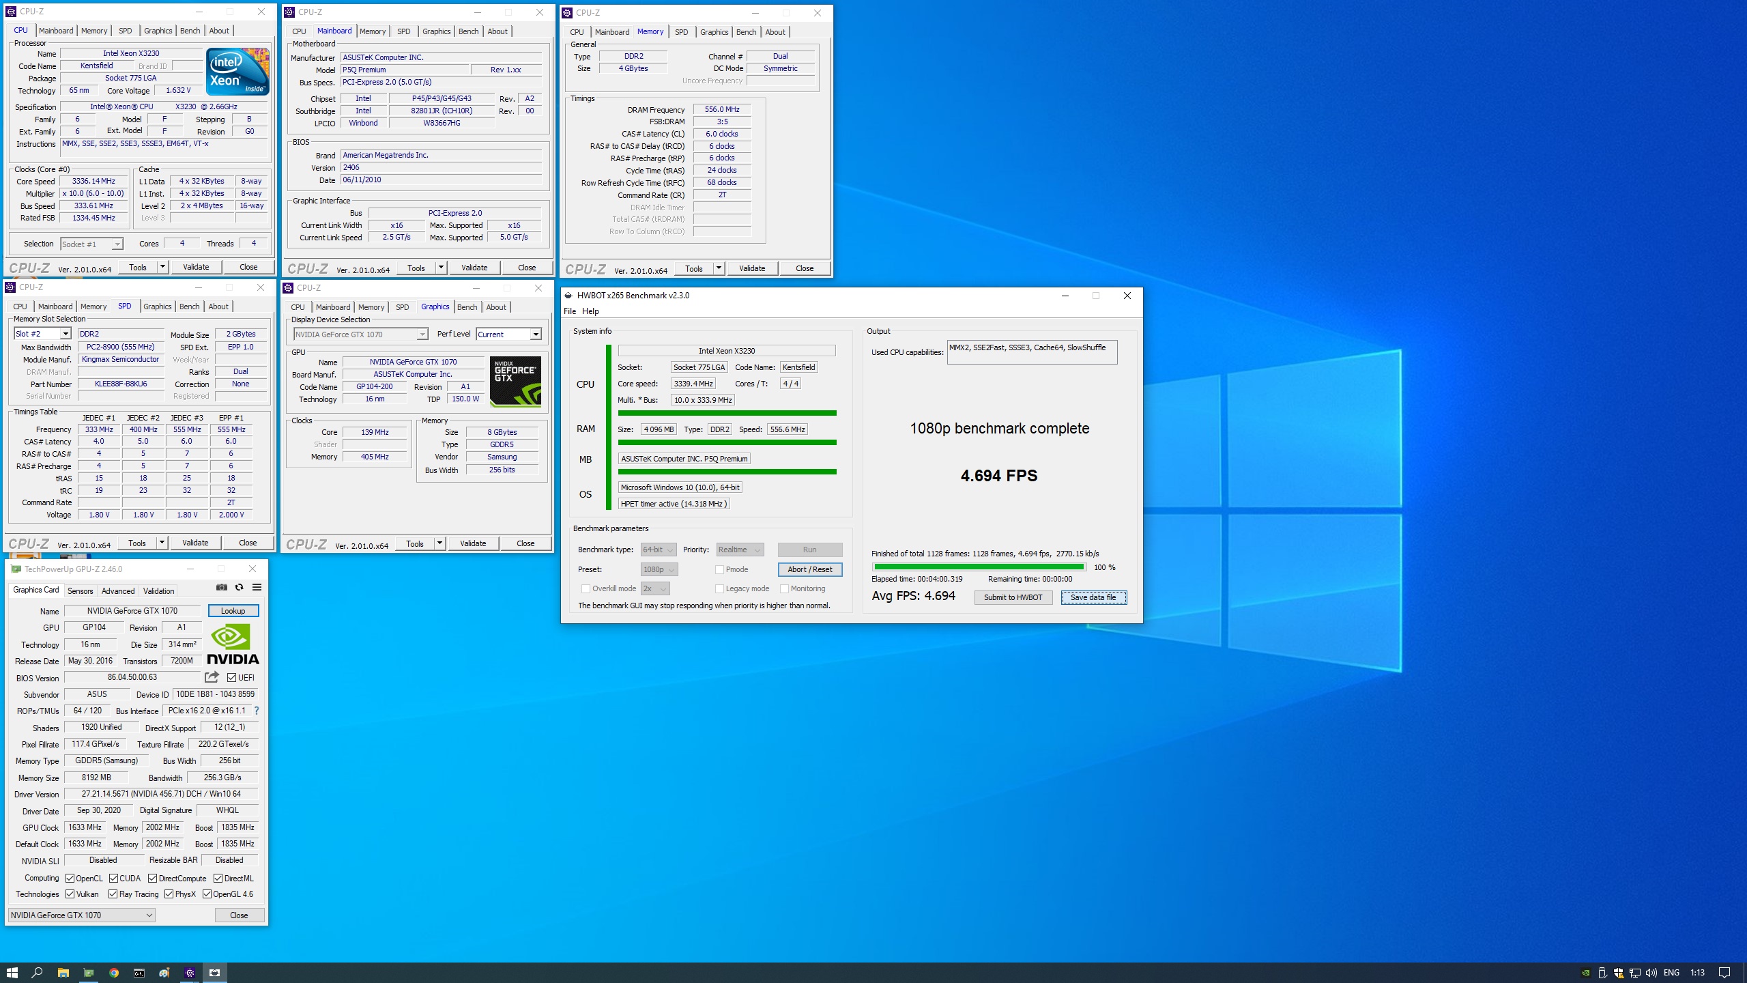Image resolution: width=1747 pixels, height=983 pixels.
Task: Open Display Device Selection dropdown
Action: point(361,334)
